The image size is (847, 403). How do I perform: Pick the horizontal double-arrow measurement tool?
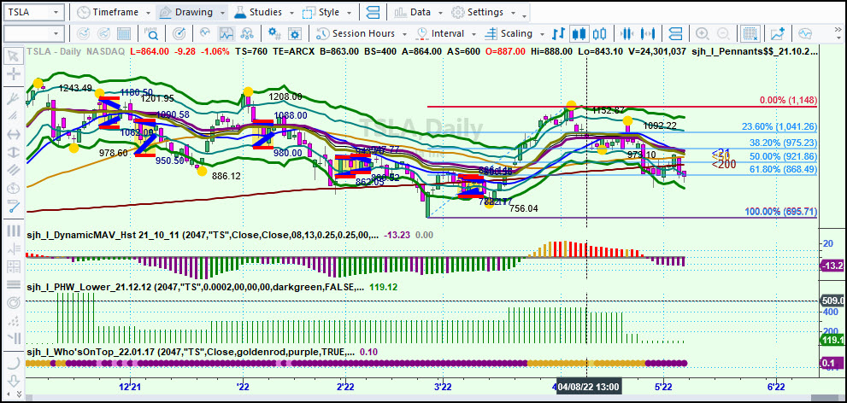tap(14, 134)
